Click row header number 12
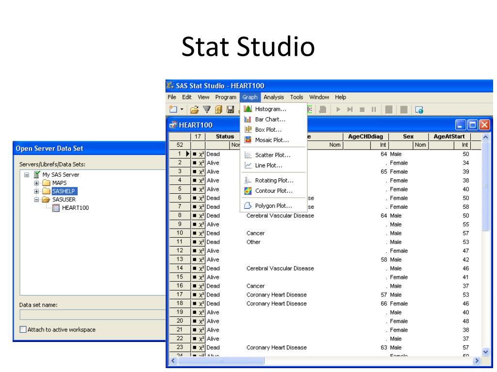 [180, 250]
